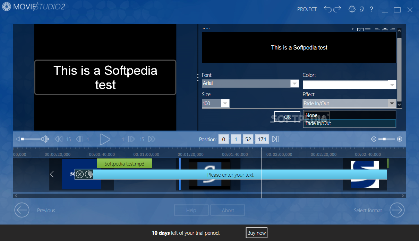Click the text input showing 'This is a Softpedia test'
Image resolution: width=419 pixels, height=241 pixels.
299,47
